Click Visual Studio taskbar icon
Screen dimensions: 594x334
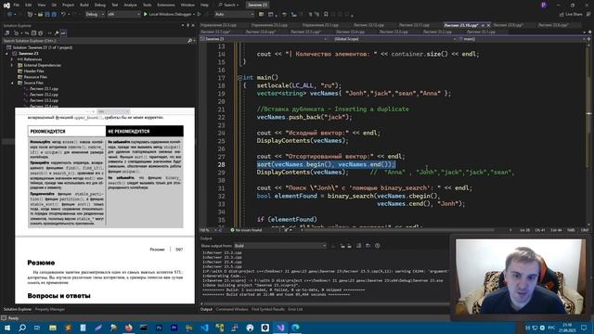point(280,328)
